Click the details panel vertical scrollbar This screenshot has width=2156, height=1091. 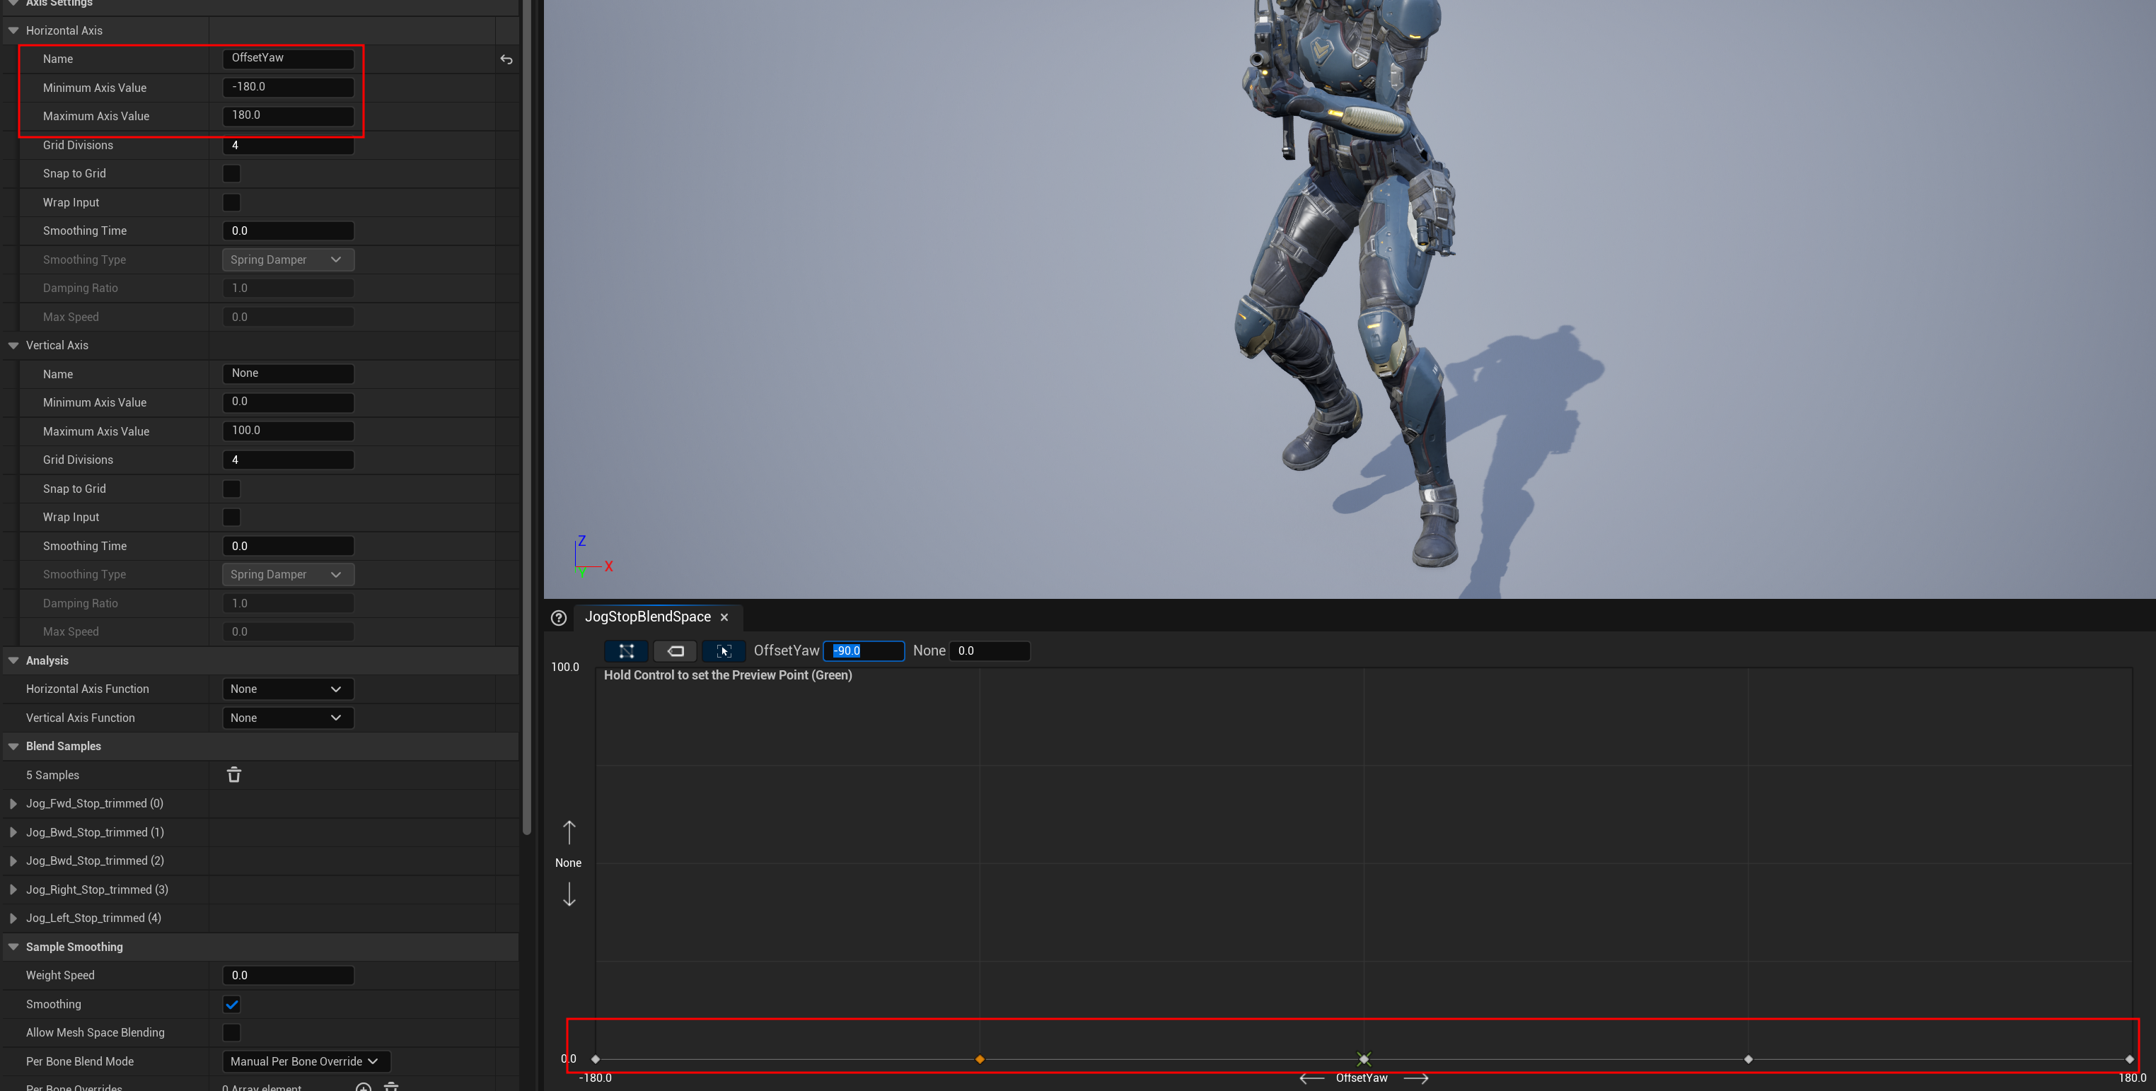tap(526, 419)
